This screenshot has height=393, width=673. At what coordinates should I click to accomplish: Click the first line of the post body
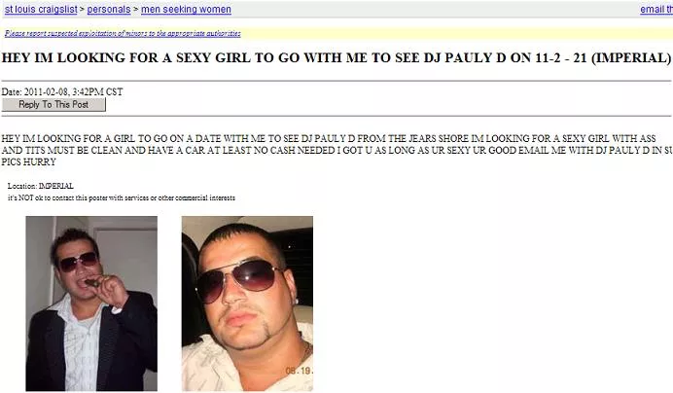pyautogui.click(x=329, y=138)
